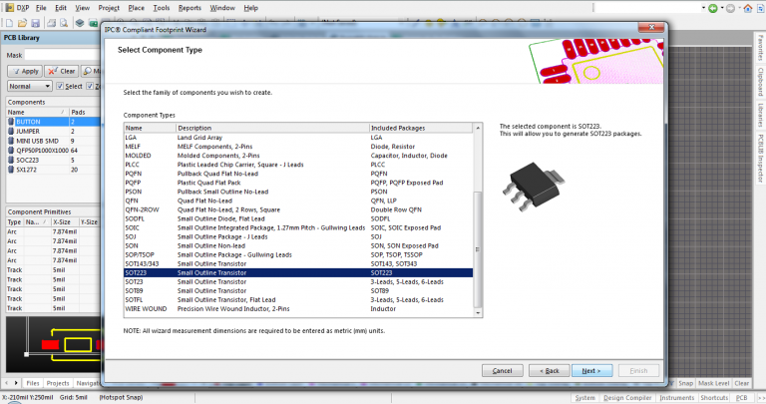The width and height of the screenshot is (766, 404).
Task: Open the File menu
Action: pyautogui.click(x=41, y=8)
